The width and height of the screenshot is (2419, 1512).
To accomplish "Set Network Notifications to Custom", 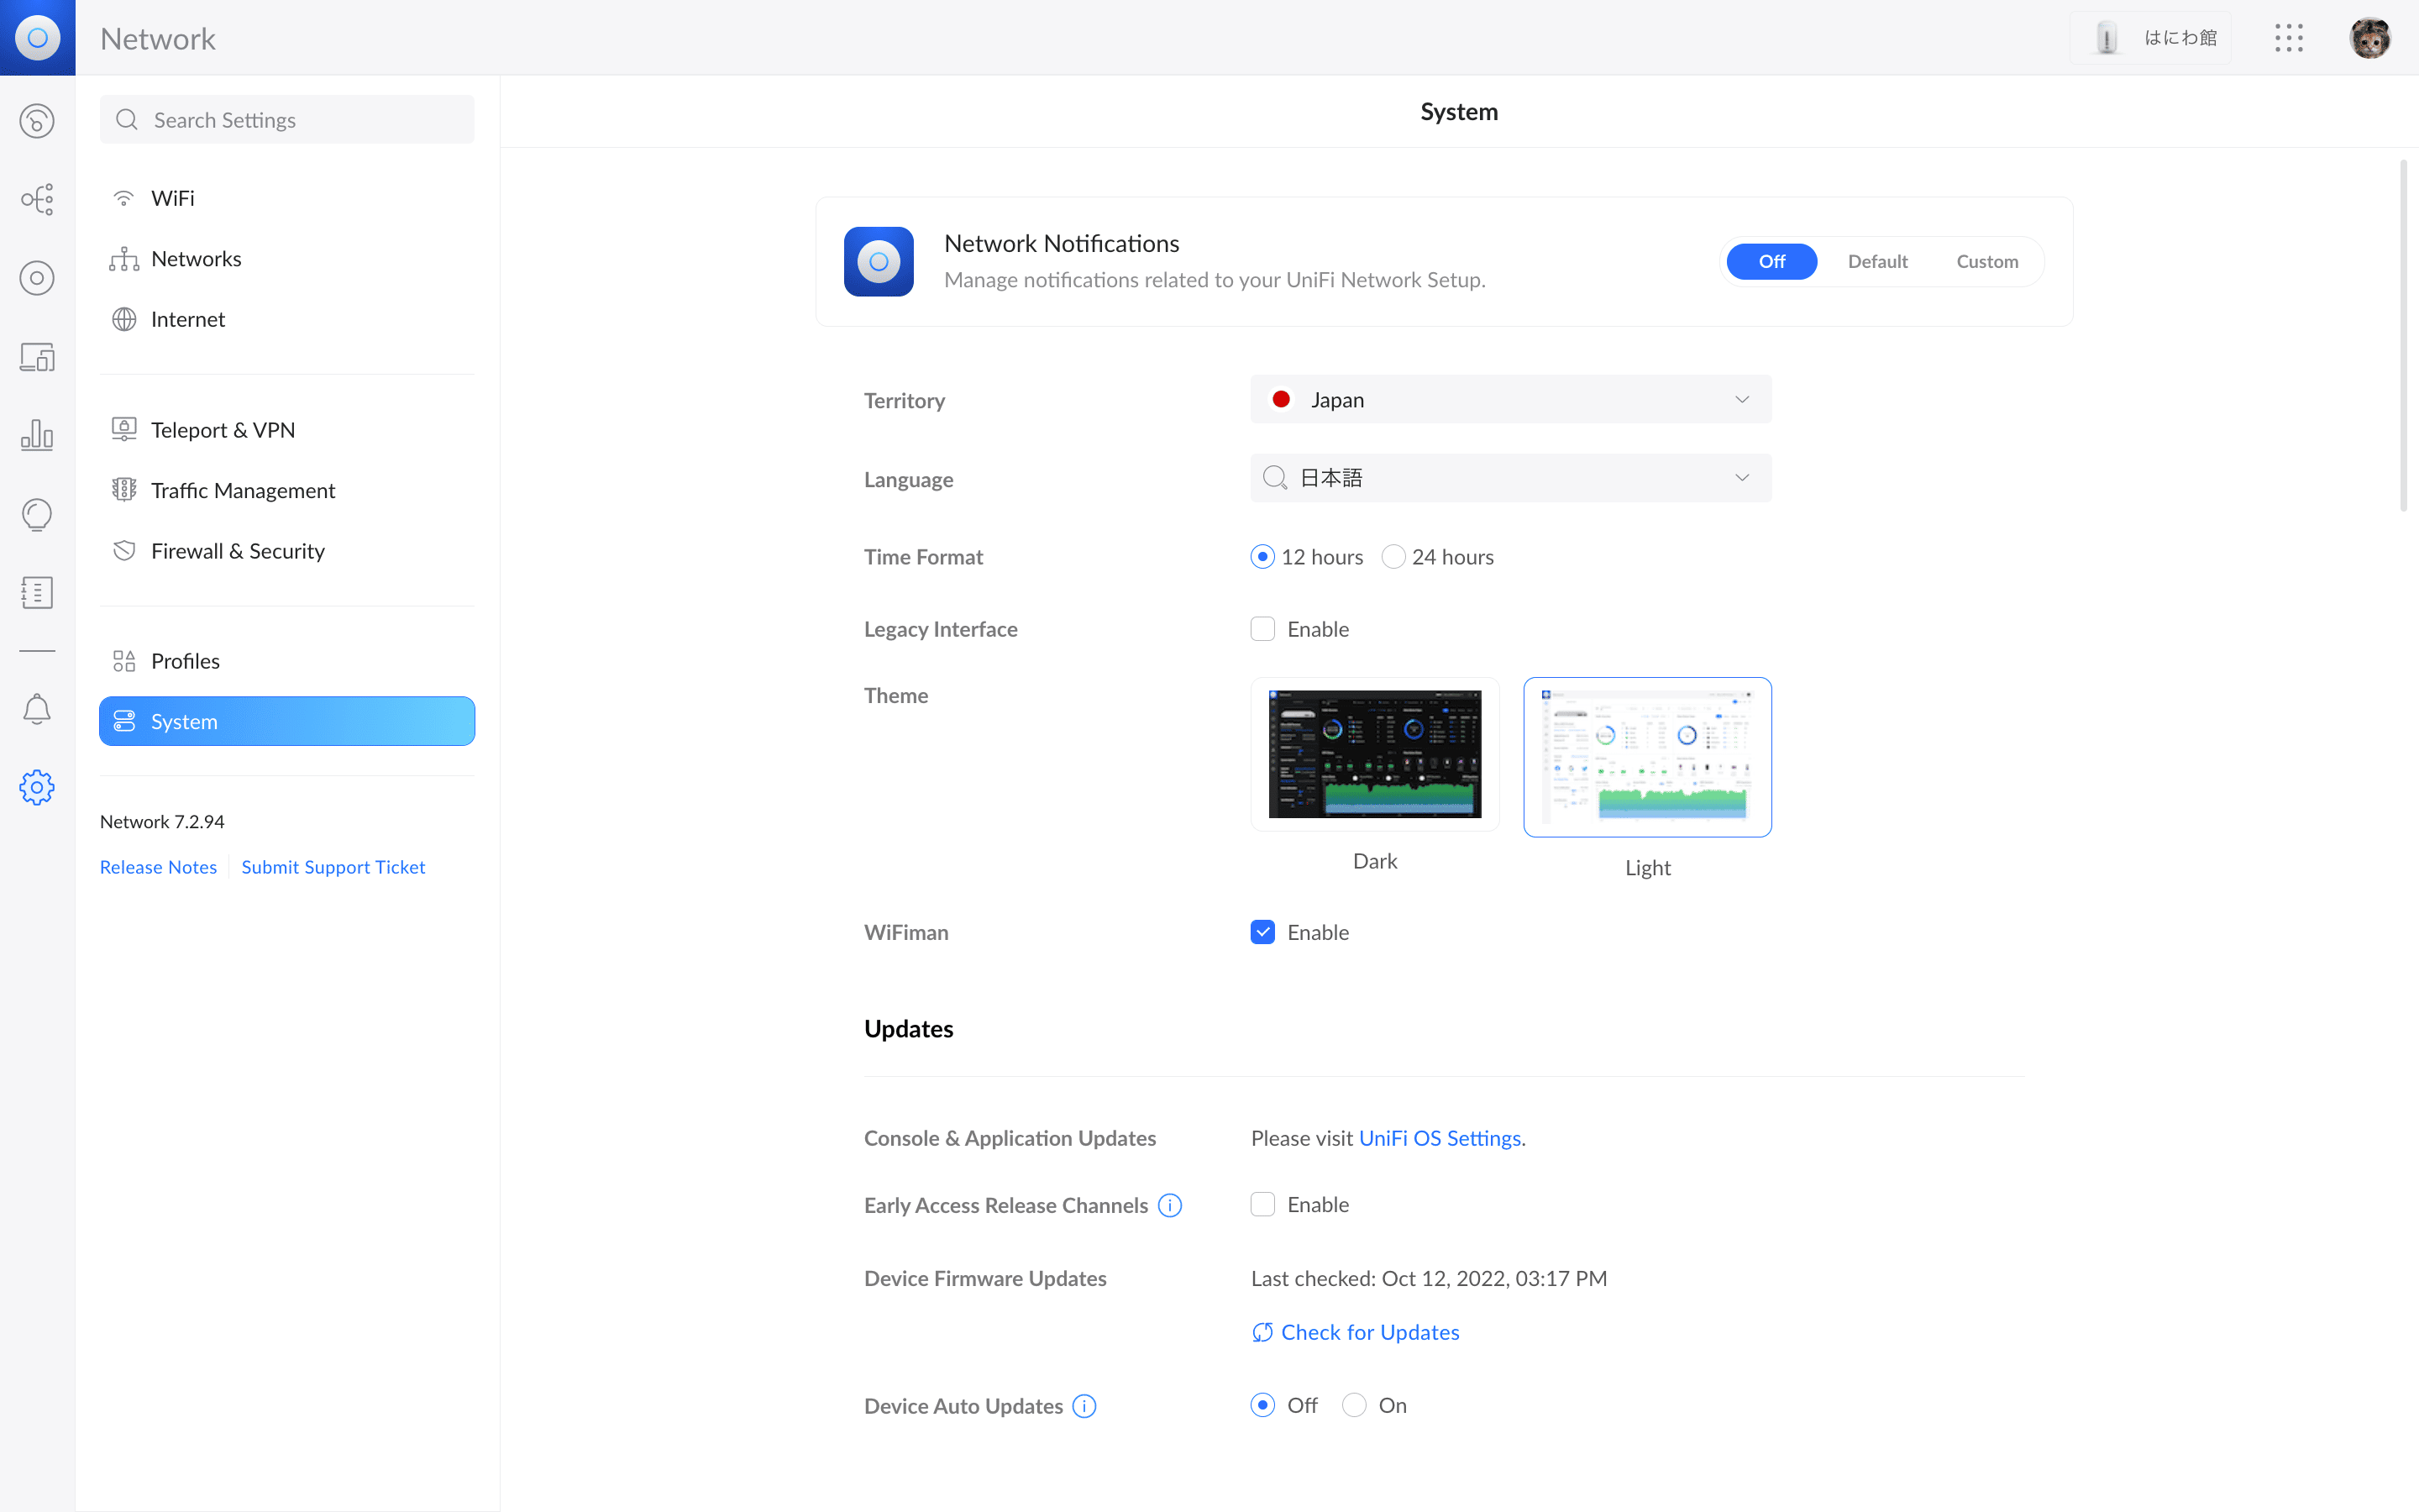I will point(1987,261).
